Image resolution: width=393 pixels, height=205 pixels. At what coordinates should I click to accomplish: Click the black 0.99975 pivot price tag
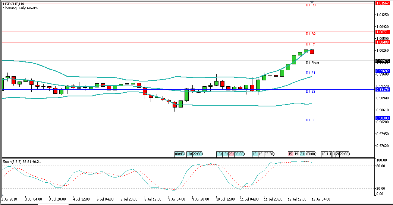click(x=383, y=61)
